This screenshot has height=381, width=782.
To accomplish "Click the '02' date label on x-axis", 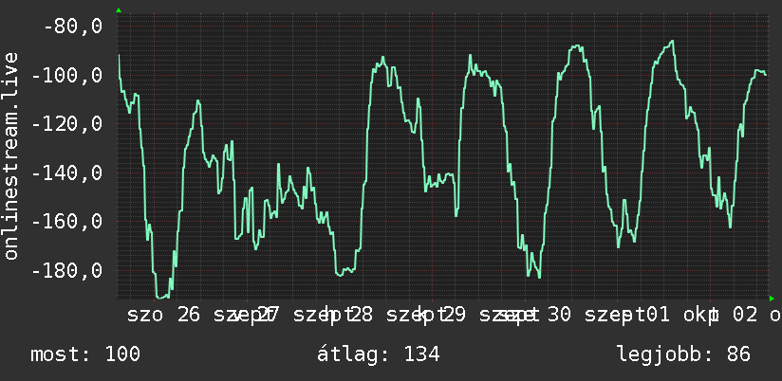I will click(746, 316).
